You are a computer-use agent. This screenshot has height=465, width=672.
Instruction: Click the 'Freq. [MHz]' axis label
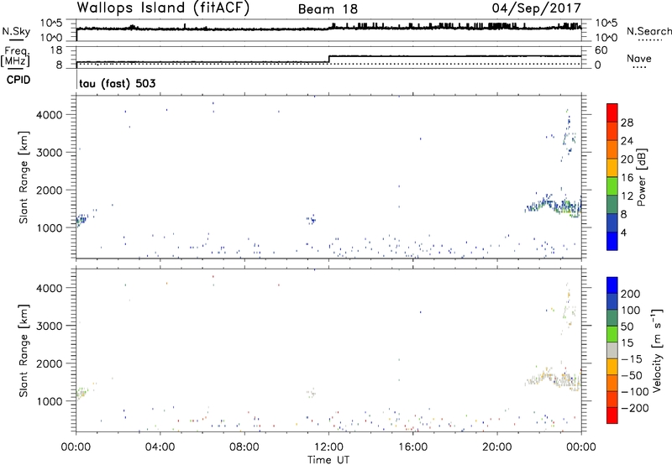(16, 56)
